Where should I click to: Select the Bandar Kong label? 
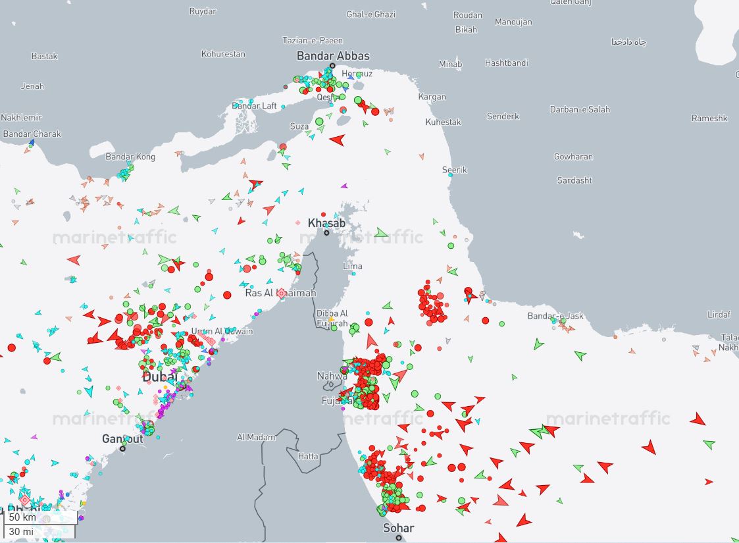130,157
